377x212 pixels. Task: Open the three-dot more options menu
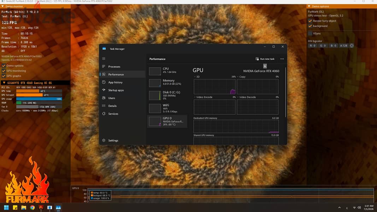[282, 59]
